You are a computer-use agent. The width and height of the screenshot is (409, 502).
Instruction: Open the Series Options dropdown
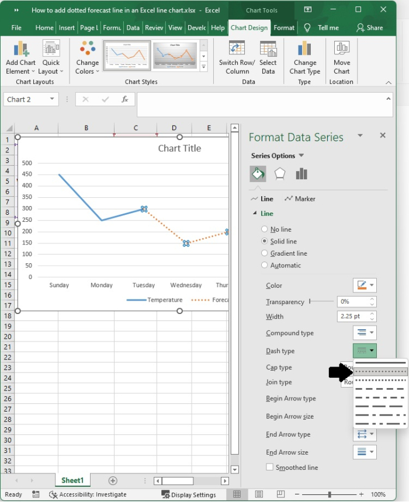(x=278, y=156)
